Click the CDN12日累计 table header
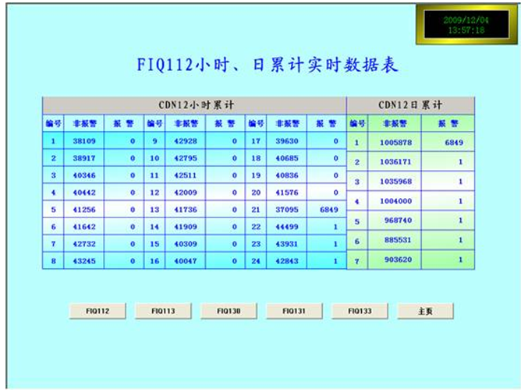The width and height of the screenshot is (521, 392). click(410, 104)
